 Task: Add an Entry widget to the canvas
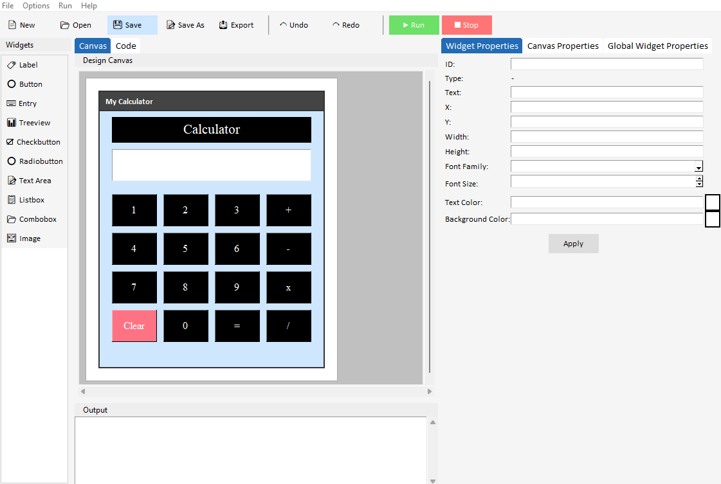click(25, 103)
